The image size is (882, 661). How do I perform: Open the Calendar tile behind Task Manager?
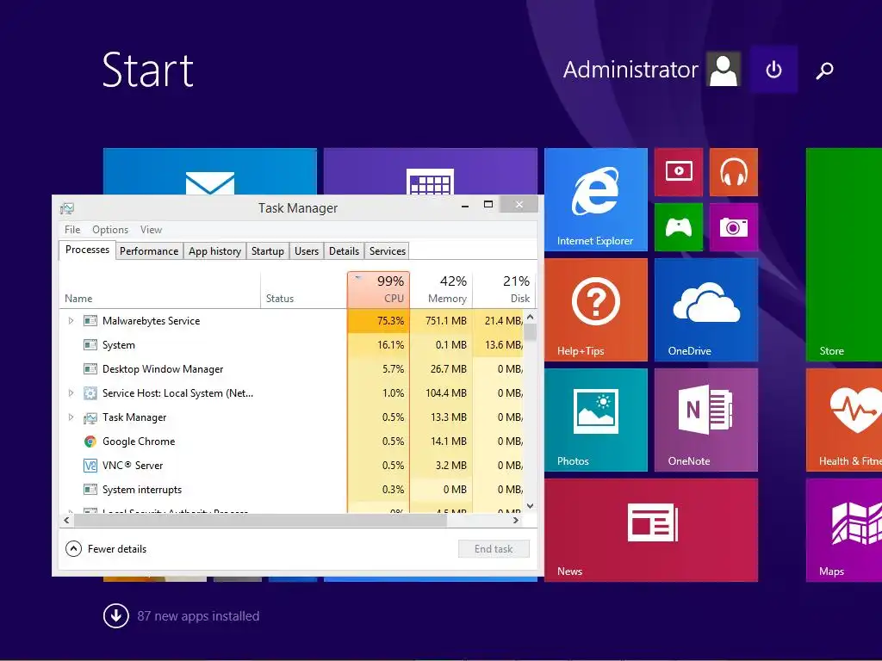(431, 171)
